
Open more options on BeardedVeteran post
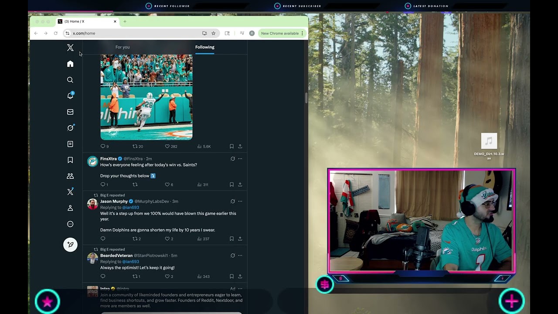pyautogui.click(x=240, y=256)
